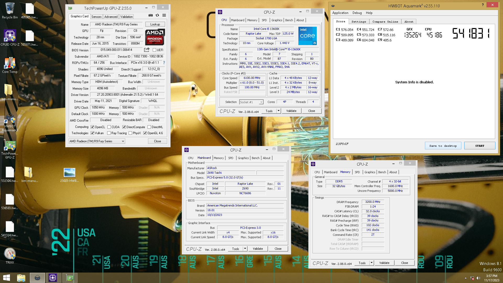
Task: Toggle DirectML checkbox in GPU-Z
Action: (x=149, y=127)
